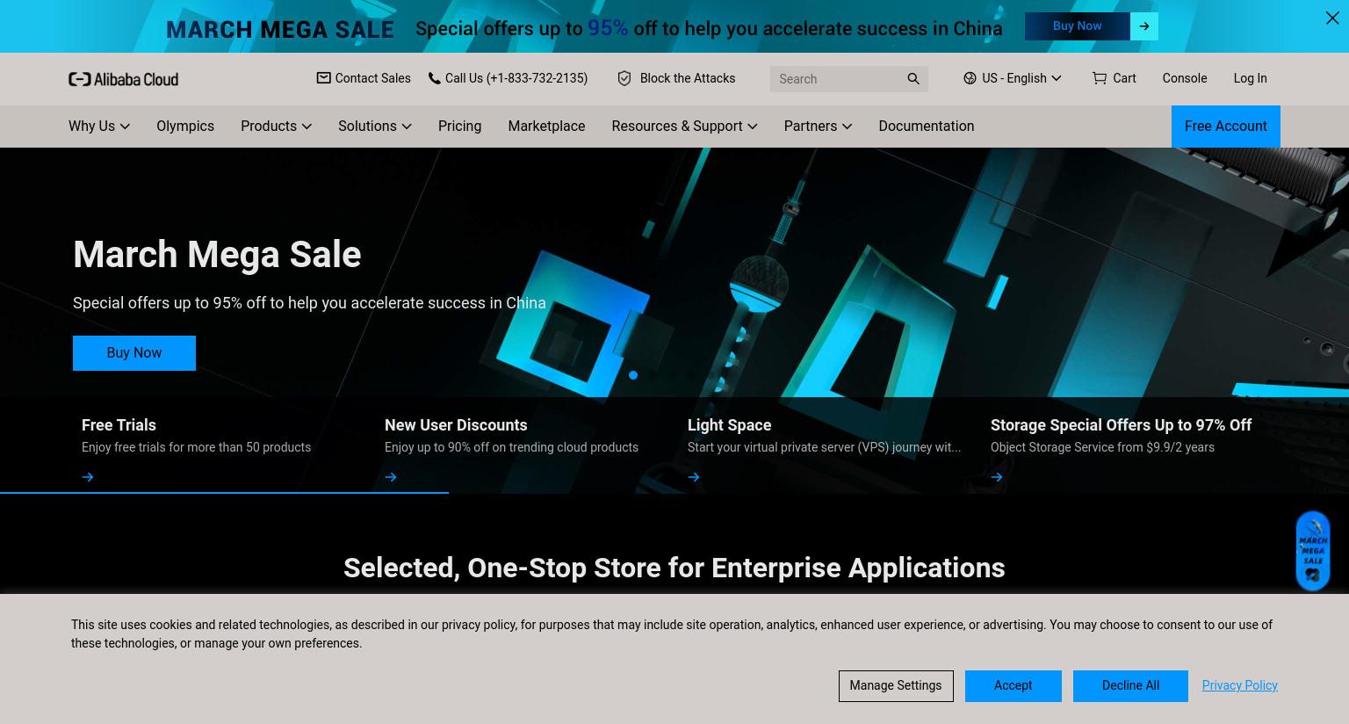Image resolution: width=1349 pixels, height=724 pixels.
Task: Click the arrow icon beside banner Buy Now
Action: coord(1144,26)
